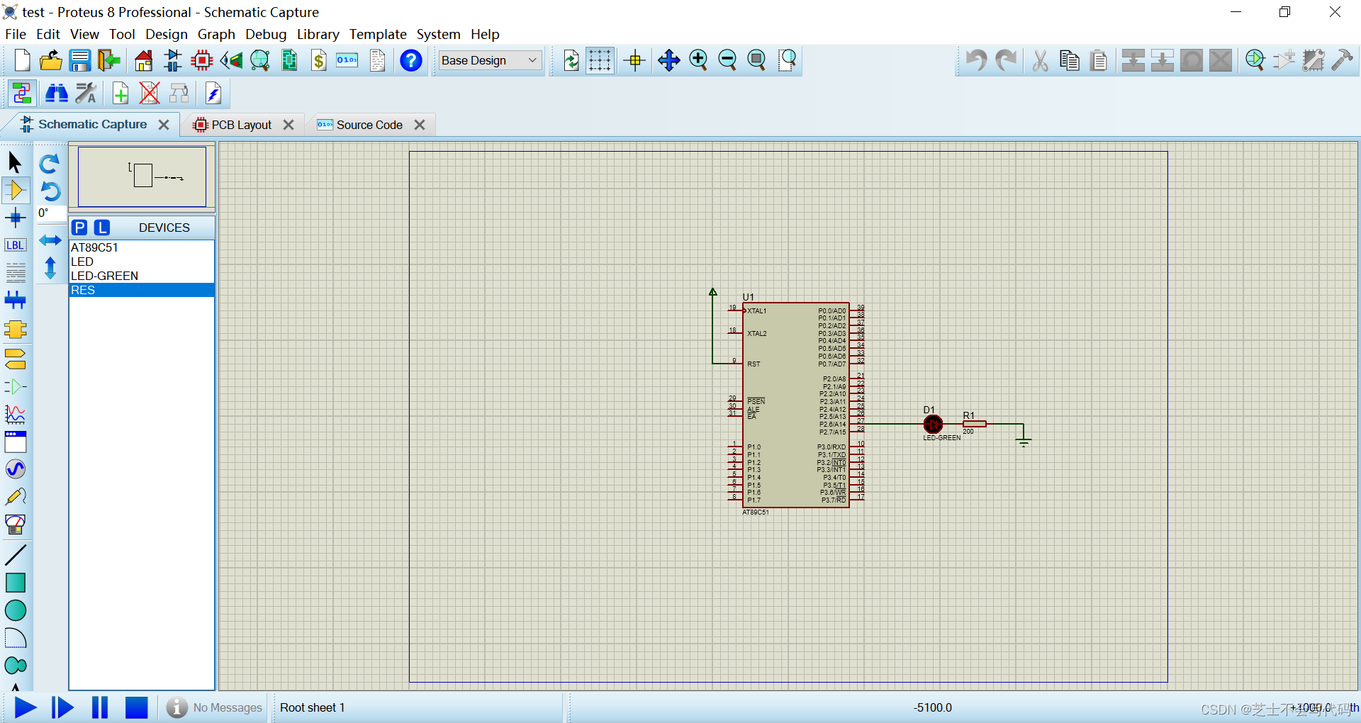Click the Zoom to area icon
This screenshot has height=723, width=1361.
(x=787, y=60)
